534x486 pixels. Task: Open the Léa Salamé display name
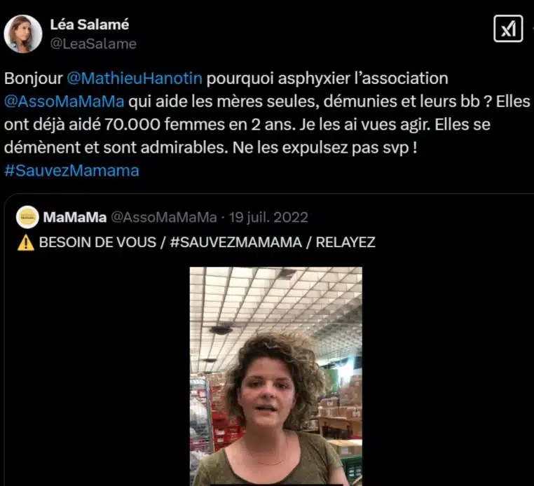[x=90, y=25]
